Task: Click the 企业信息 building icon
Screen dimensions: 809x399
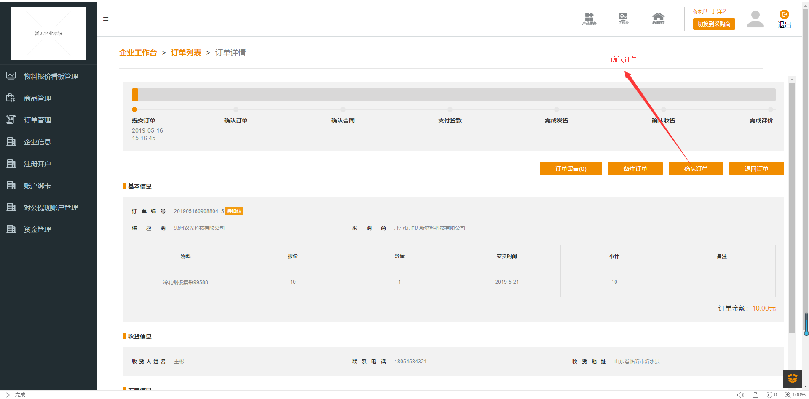Action: (x=11, y=141)
